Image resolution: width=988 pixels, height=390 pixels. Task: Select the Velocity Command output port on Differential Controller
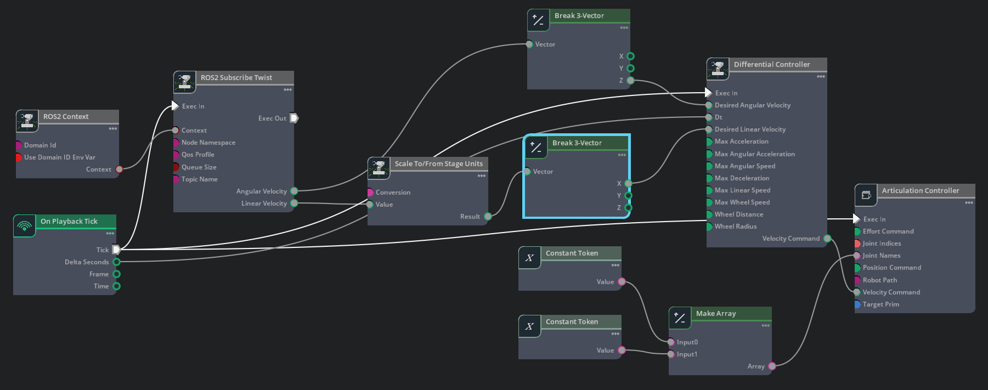tap(827, 239)
